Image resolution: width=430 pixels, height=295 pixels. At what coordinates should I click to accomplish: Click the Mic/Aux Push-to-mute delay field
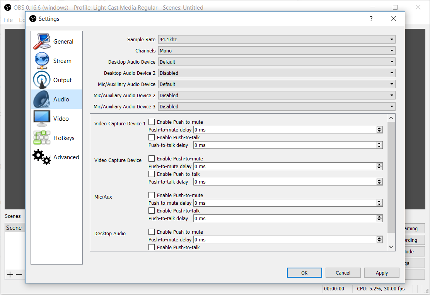pos(285,203)
